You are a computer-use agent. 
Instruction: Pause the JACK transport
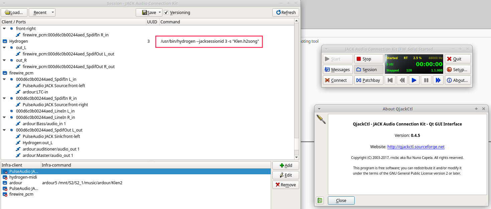426,80
